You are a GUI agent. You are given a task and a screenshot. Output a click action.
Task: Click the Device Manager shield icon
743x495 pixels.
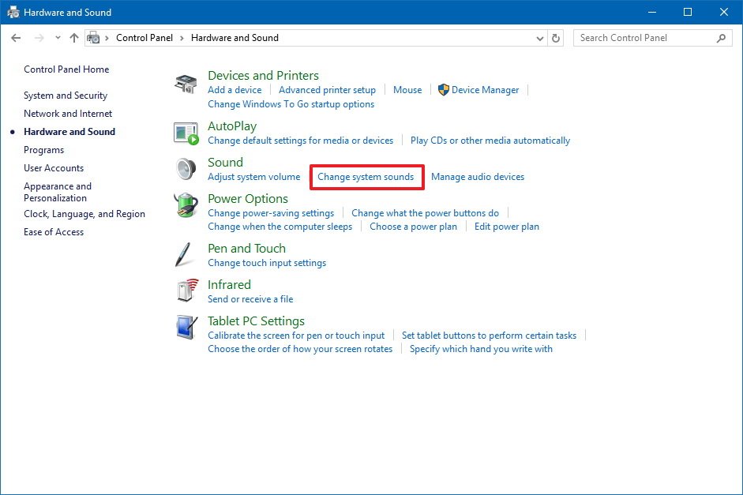[444, 89]
